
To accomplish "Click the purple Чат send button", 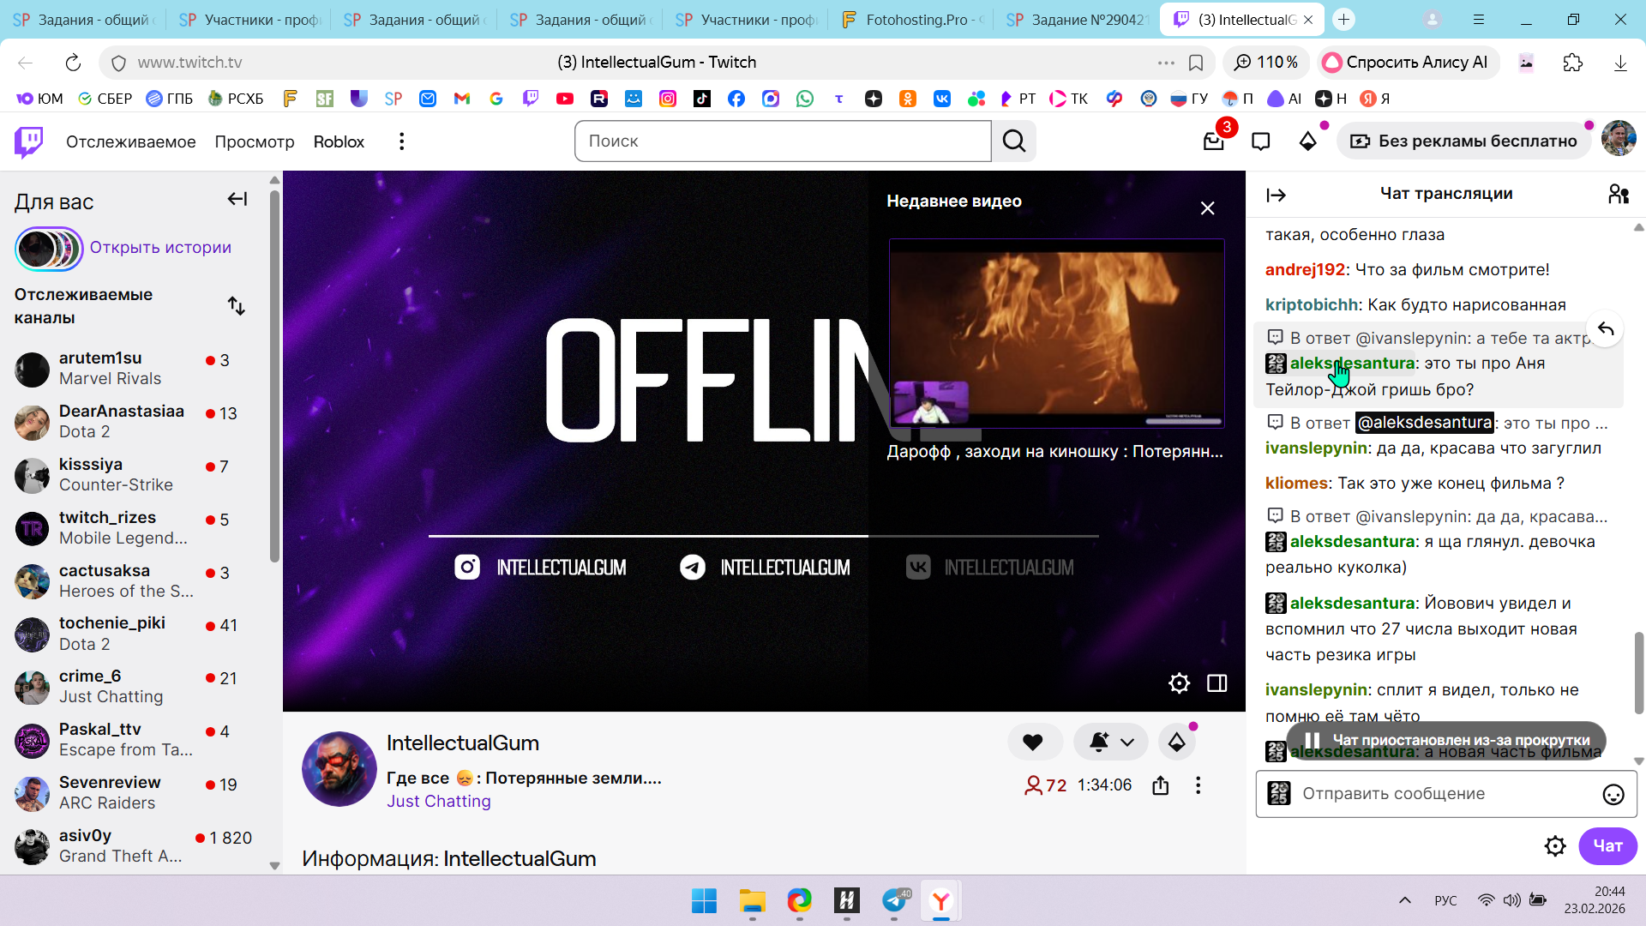I will pos(1607,845).
